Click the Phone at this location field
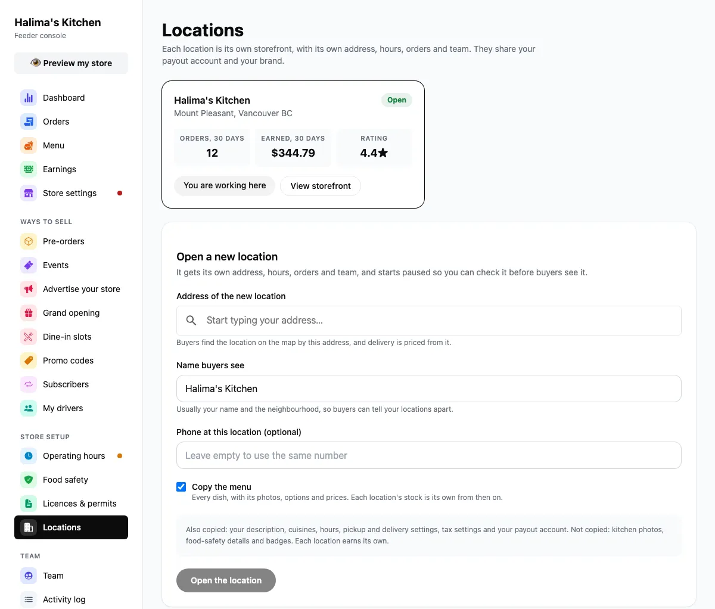715x609 pixels. 429,455
